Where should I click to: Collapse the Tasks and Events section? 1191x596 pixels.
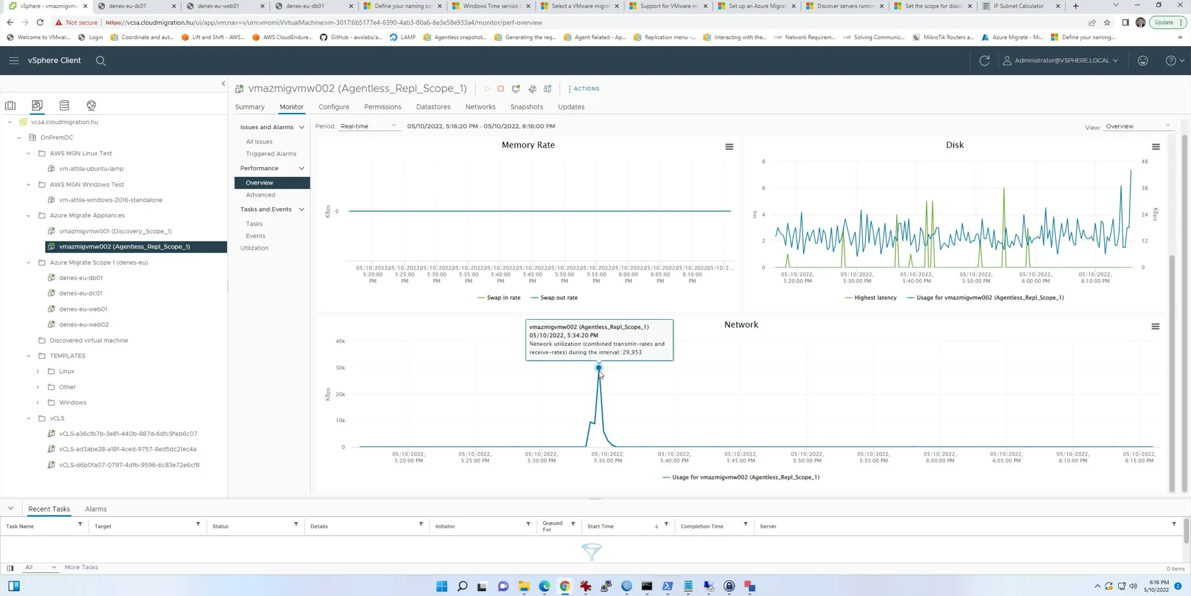302,209
